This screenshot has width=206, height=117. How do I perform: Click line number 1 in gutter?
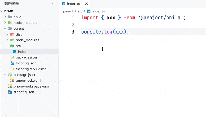[x=73, y=18]
